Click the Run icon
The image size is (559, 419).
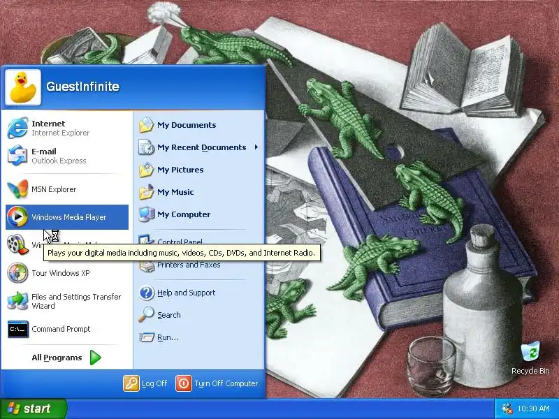146,337
